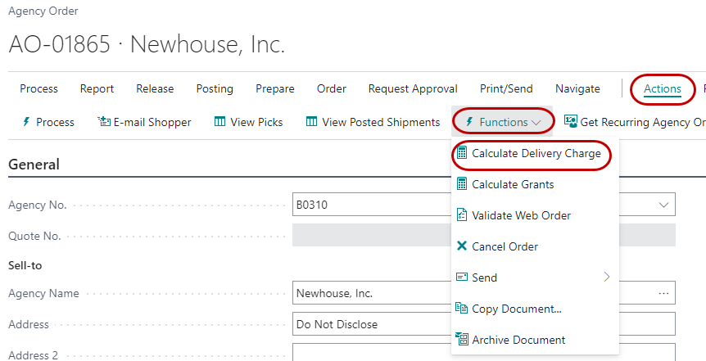Expand the Send submenu arrow
Image resolution: width=706 pixels, height=361 pixels.
click(x=607, y=278)
